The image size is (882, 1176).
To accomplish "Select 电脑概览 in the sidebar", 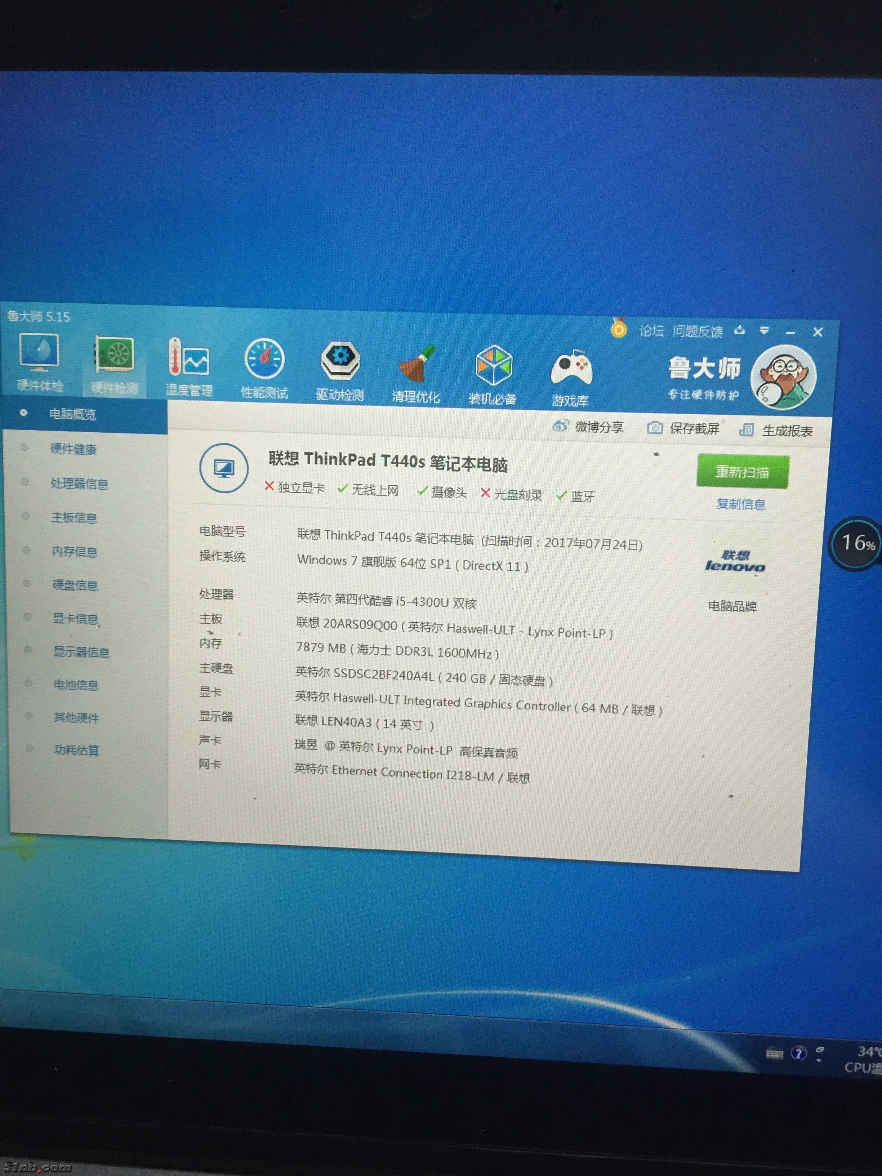I will [x=85, y=414].
